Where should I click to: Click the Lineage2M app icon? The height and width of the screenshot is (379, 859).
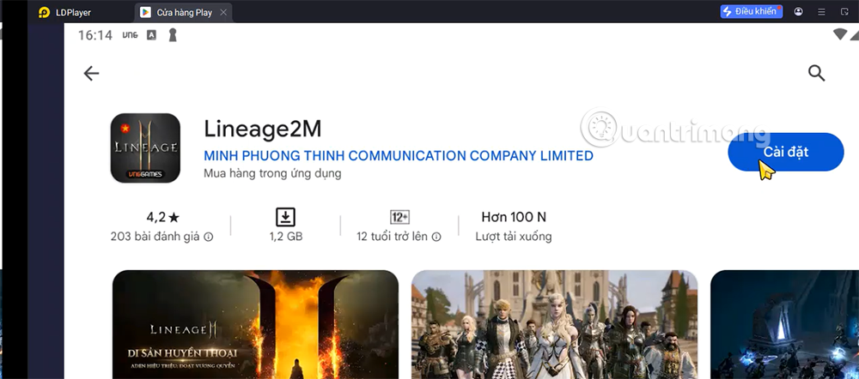(x=145, y=147)
